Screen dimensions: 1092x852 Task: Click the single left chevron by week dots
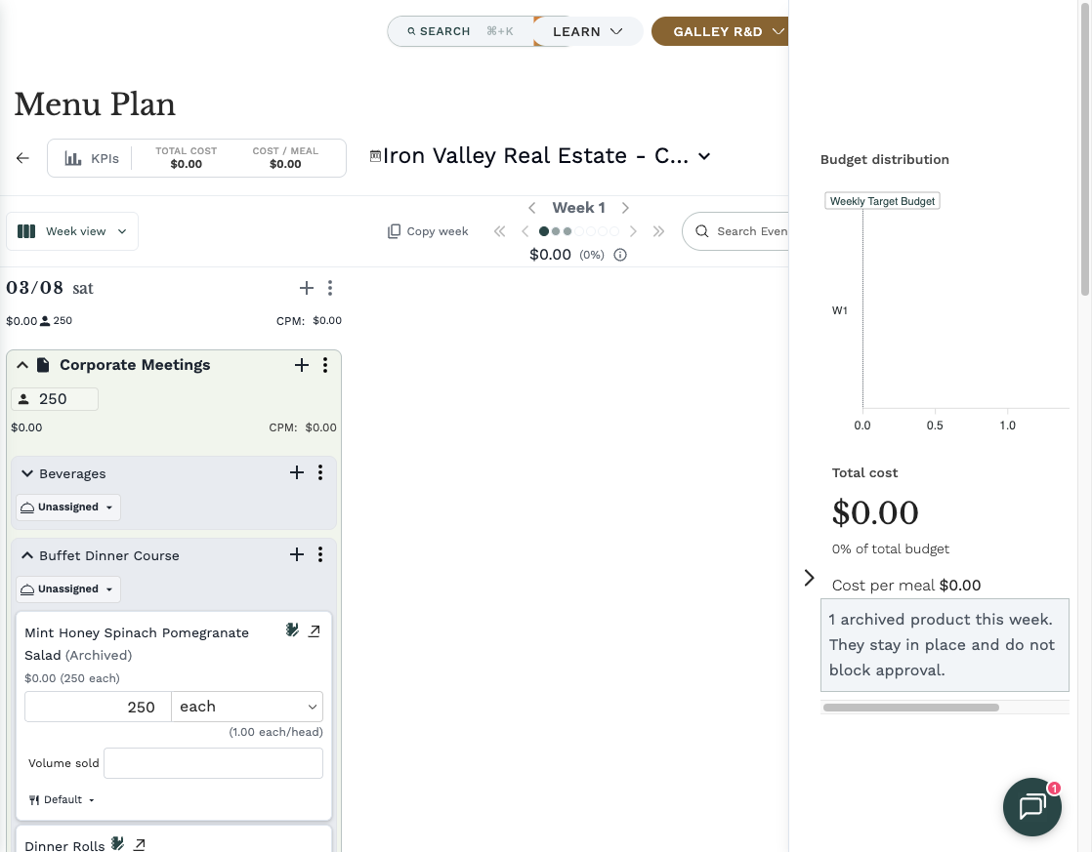(525, 231)
